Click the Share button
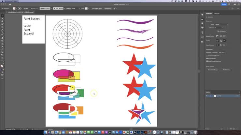Screen dimensions: 241x135 click(224, 5)
